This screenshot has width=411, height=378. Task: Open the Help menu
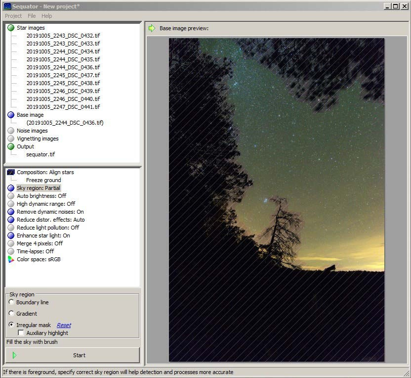[x=47, y=16]
